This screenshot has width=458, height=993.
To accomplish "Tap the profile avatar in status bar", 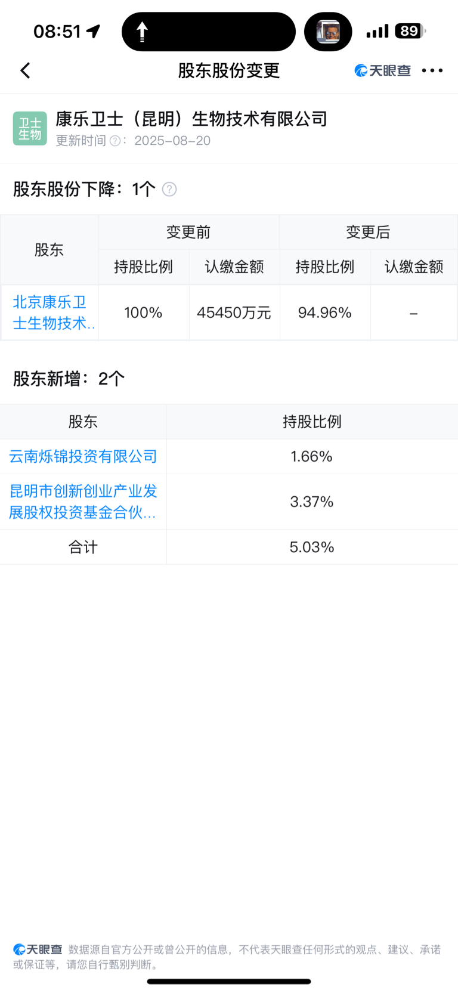I will [x=328, y=32].
